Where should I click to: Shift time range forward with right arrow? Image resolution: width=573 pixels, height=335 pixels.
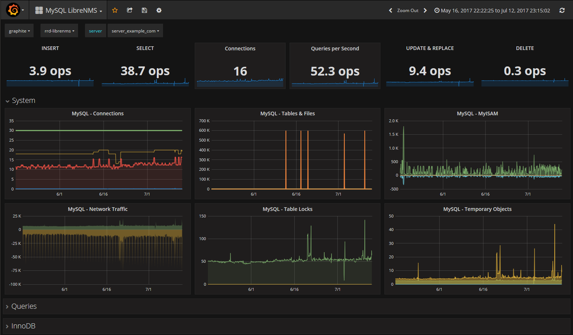pos(425,11)
